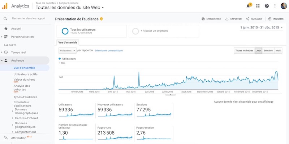The width and height of the screenshot is (289, 144).
Task: Select Toutes les heures granularity
Action: [244, 51]
